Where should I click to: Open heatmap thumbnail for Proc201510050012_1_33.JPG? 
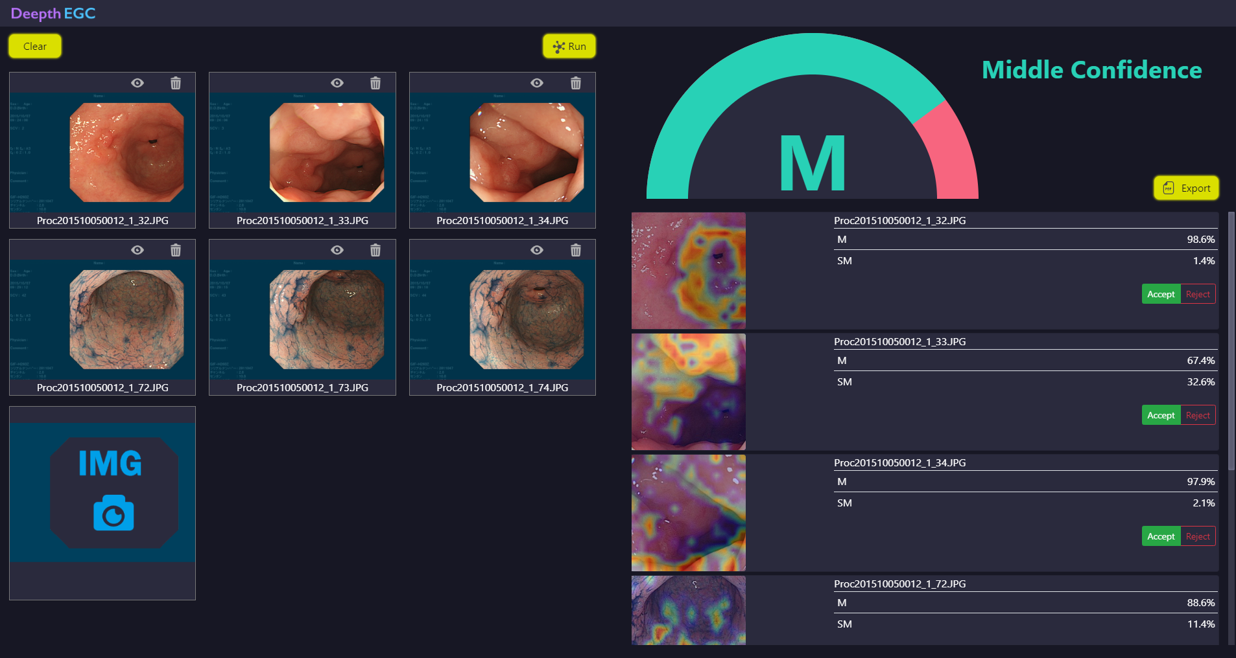pyautogui.click(x=688, y=392)
